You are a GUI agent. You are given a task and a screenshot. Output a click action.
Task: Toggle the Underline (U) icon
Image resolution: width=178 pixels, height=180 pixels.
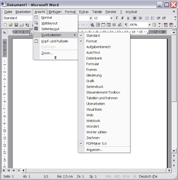coord(128,18)
